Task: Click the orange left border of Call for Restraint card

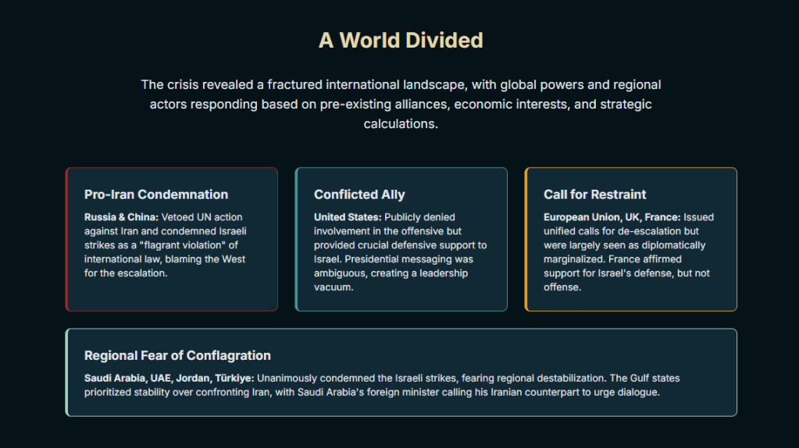Action: click(x=526, y=239)
